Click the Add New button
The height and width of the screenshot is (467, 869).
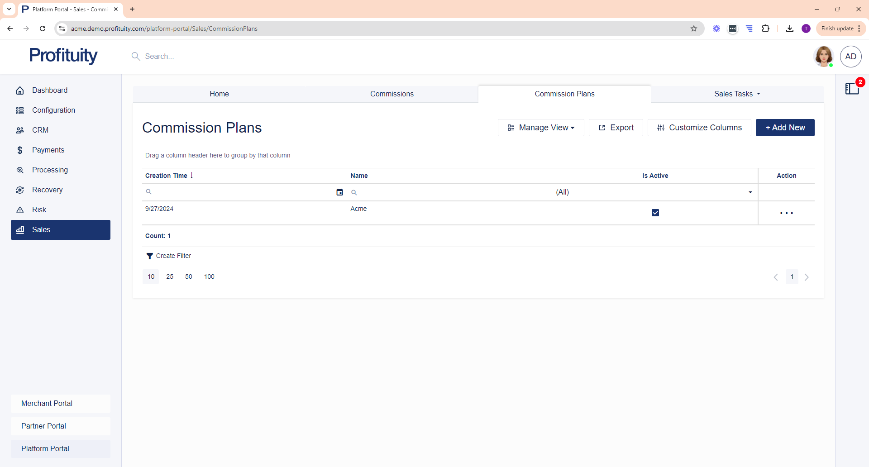tap(785, 128)
